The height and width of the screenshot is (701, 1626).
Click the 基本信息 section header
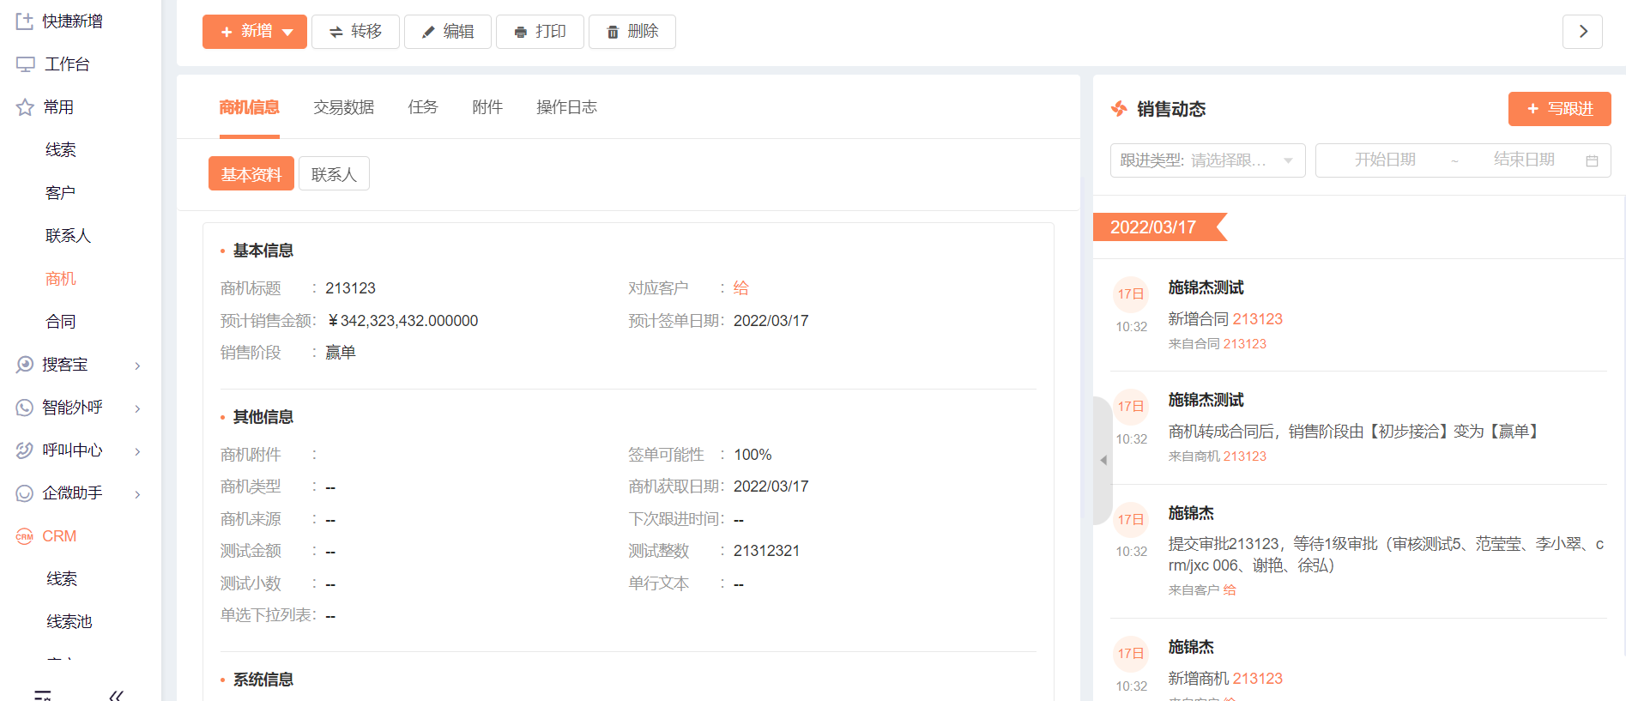263,251
